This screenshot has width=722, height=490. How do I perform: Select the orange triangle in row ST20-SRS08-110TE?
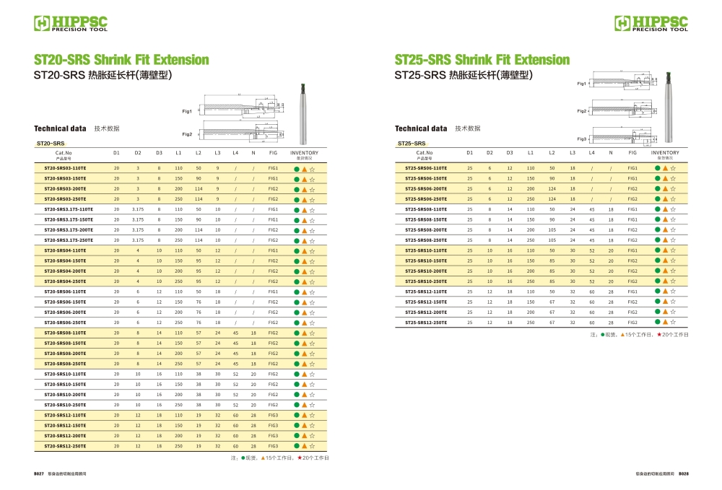coord(305,333)
